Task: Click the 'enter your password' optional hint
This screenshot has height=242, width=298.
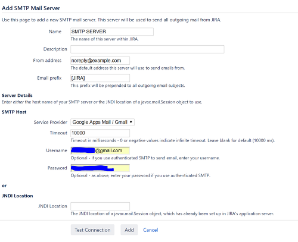Action: [141, 175]
